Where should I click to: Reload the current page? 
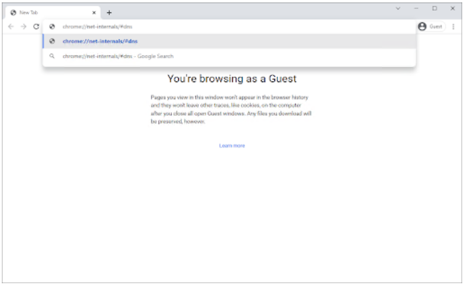[36, 27]
